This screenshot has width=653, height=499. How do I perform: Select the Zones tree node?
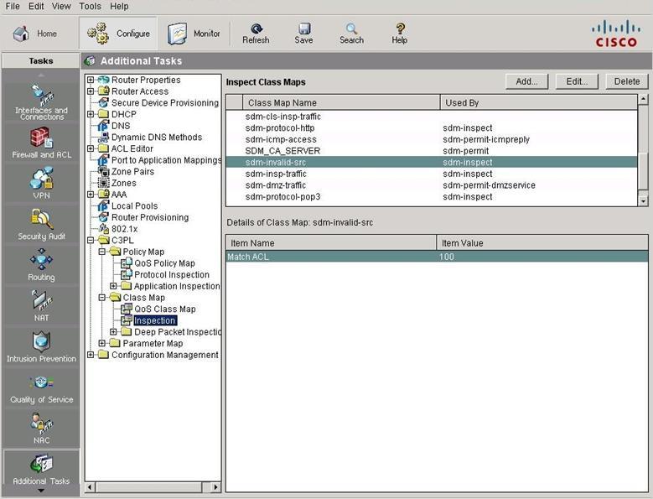point(124,184)
